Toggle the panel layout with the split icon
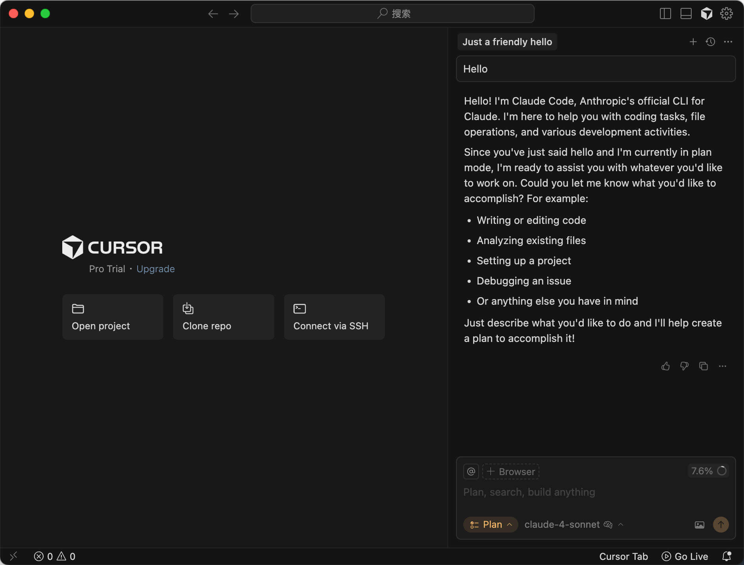 coord(666,13)
